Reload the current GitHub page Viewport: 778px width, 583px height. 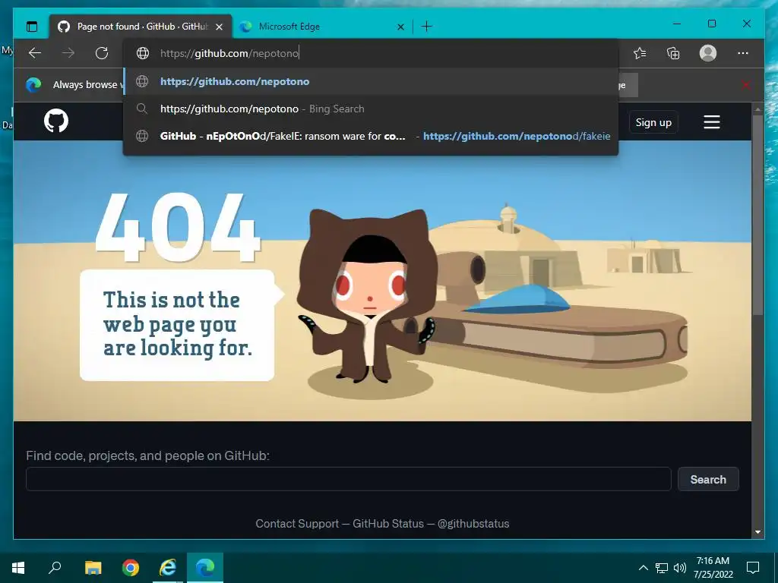click(102, 53)
